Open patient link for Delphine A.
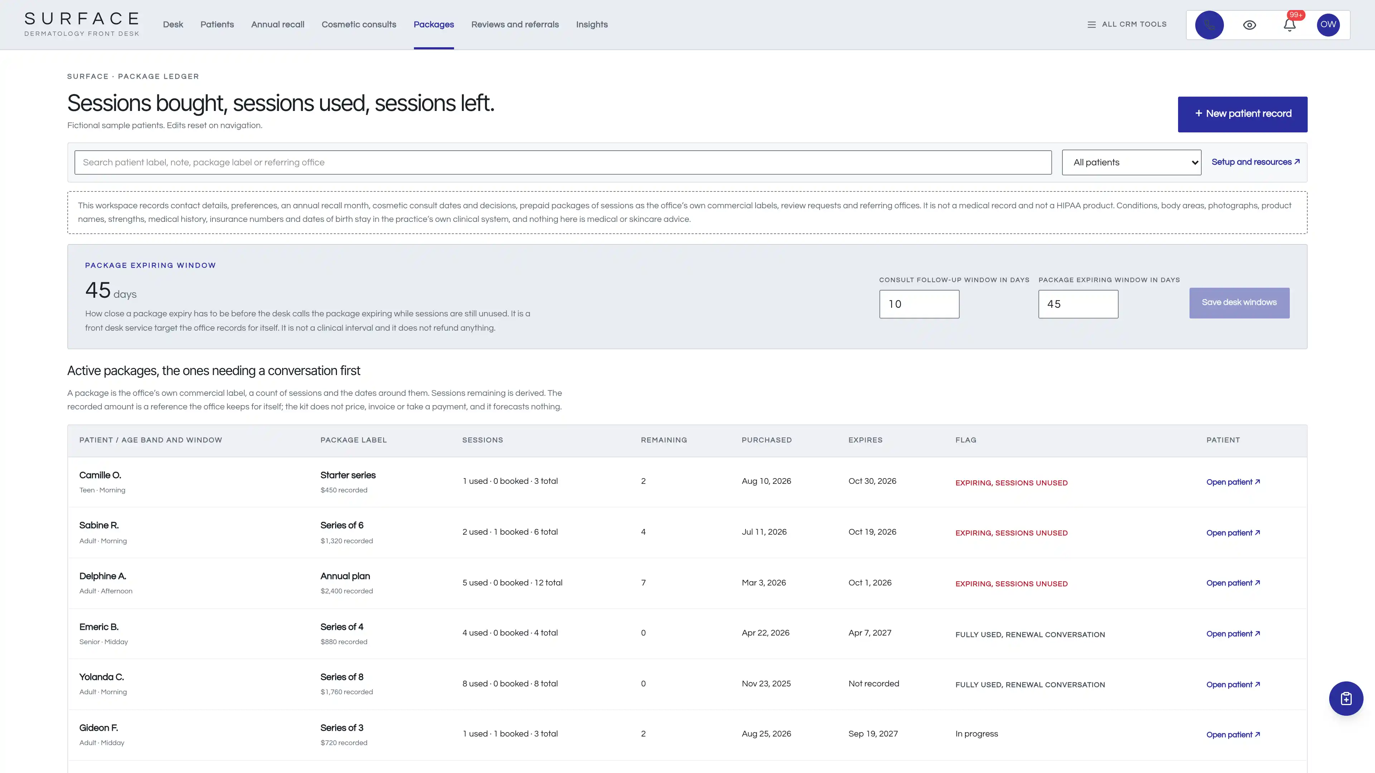This screenshot has width=1375, height=773. point(1232,583)
